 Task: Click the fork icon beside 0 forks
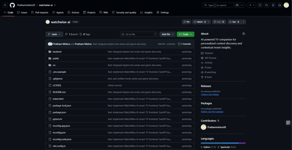pyautogui.click(x=202, y=77)
